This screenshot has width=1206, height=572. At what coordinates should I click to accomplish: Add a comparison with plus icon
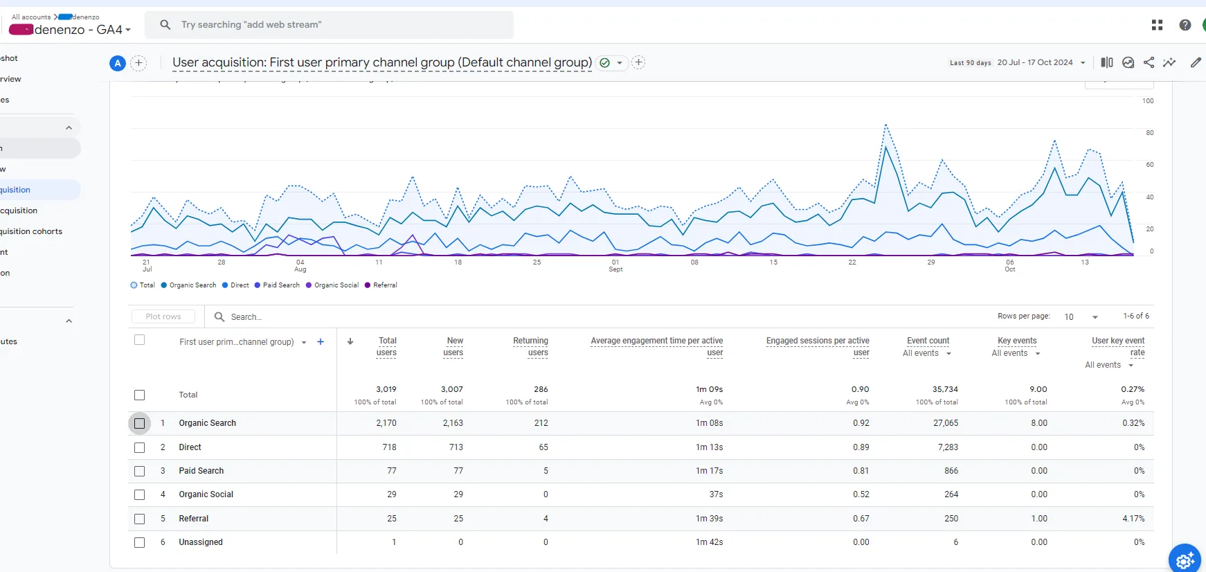138,63
